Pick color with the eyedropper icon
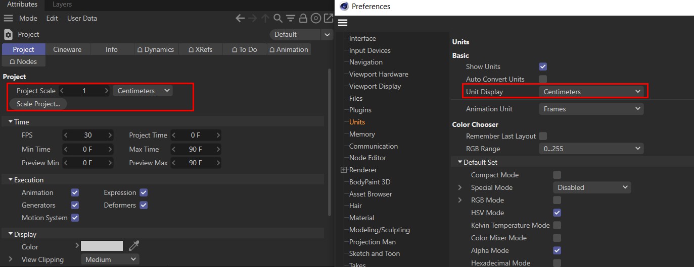694x267 pixels. coord(133,245)
